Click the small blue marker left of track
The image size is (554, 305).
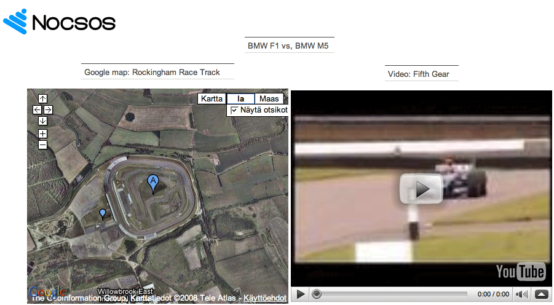pyautogui.click(x=103, y=213)
